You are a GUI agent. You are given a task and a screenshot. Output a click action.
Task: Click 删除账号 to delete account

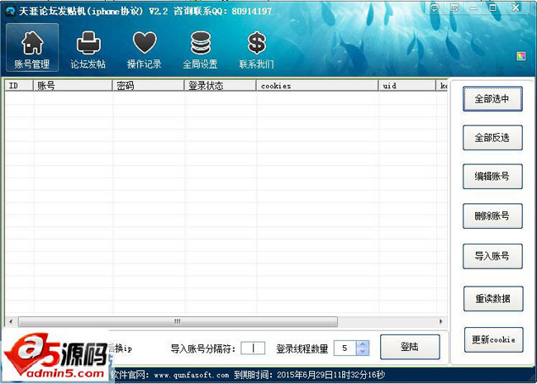(x=492, y=216)
